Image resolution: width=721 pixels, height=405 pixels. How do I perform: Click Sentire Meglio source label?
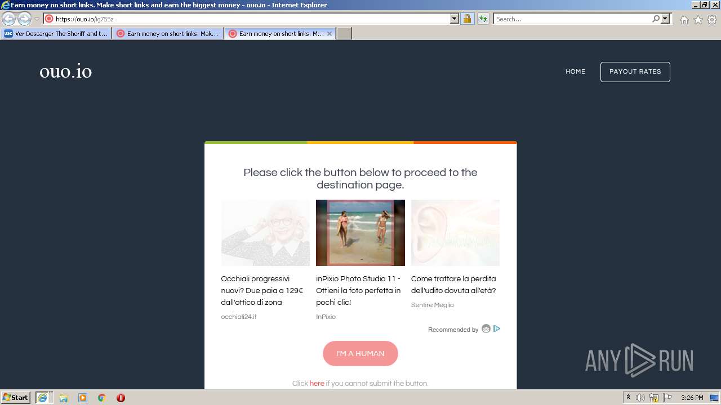(432, 305)
